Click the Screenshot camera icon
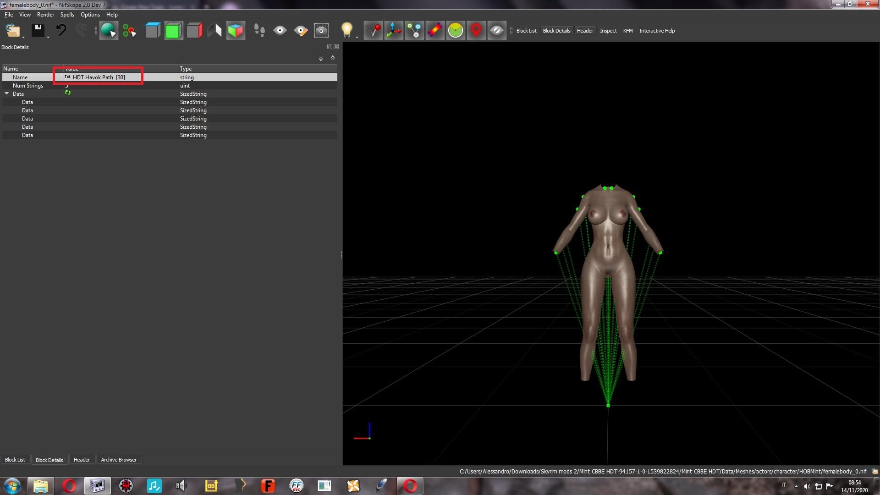This screenshot has width=880, height=495. pos(321,31)
